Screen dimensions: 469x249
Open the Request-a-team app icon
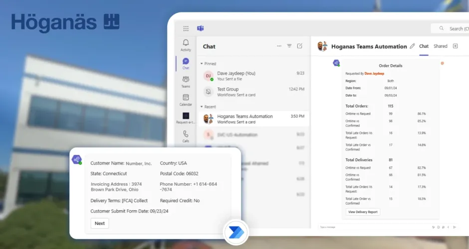pyautogui.click(x=186, y=118)
